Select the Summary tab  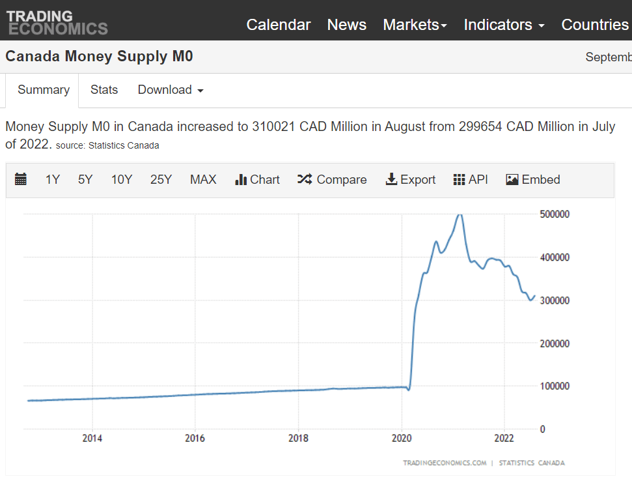tap(44, 90)
